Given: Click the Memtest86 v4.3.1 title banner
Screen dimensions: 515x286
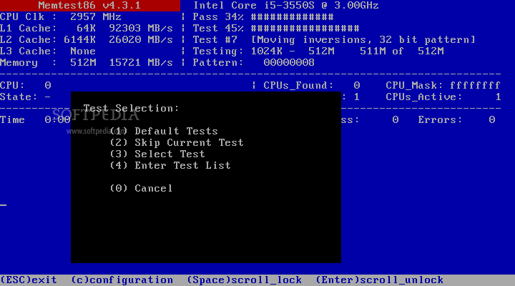Looking at the screenshot, I should pyautogui.click(x=89, y=6).
